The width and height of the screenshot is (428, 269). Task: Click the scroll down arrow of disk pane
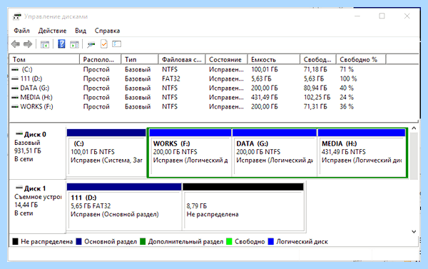(414, 232)
